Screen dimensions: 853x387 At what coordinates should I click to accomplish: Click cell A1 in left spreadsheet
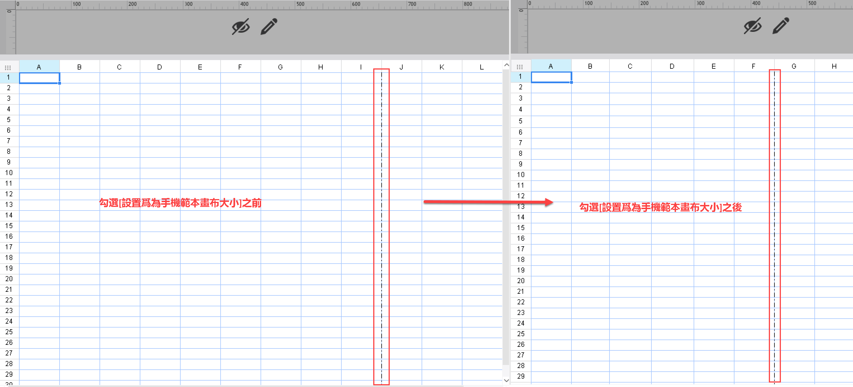pos(39,78)
